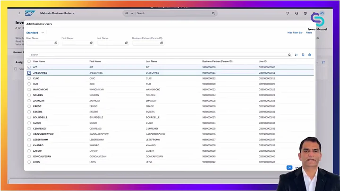Click User ID CB9980000012
The width and height of the screenshot is (340, 191).
coord(267,78)
